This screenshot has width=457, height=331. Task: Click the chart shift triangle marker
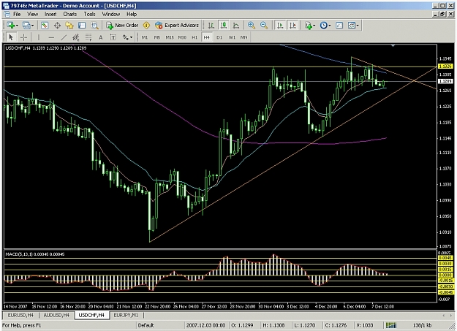(x=393, y=46)
